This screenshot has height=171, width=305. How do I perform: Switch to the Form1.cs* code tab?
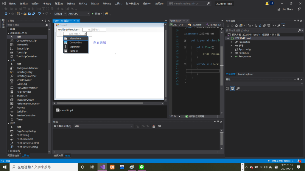(175, 20)
